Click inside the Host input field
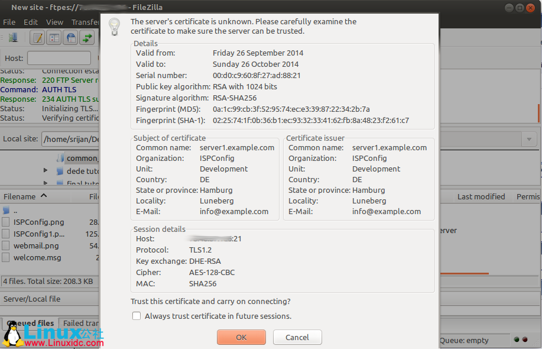This screenshot has height=349, width=542. pyautogui.click(x=59, y=57)
